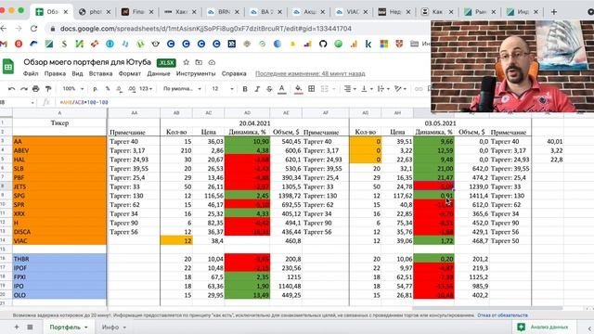Open the font family dropdown
Screen dimensions: 594x334
(182, 89)
